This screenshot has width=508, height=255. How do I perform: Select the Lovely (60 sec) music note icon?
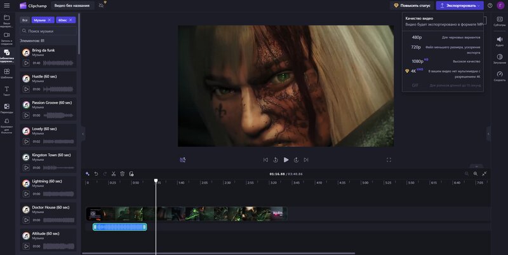(26, 131)
